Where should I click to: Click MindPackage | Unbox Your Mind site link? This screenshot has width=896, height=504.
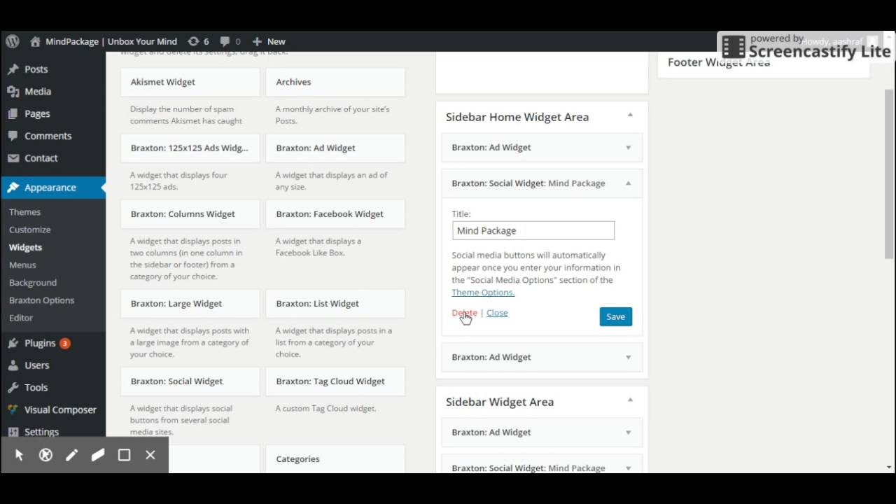point(111,41)
